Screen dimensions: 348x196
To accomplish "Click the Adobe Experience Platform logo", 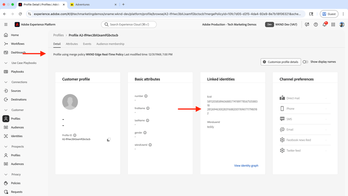I will [x=17, y=25].
